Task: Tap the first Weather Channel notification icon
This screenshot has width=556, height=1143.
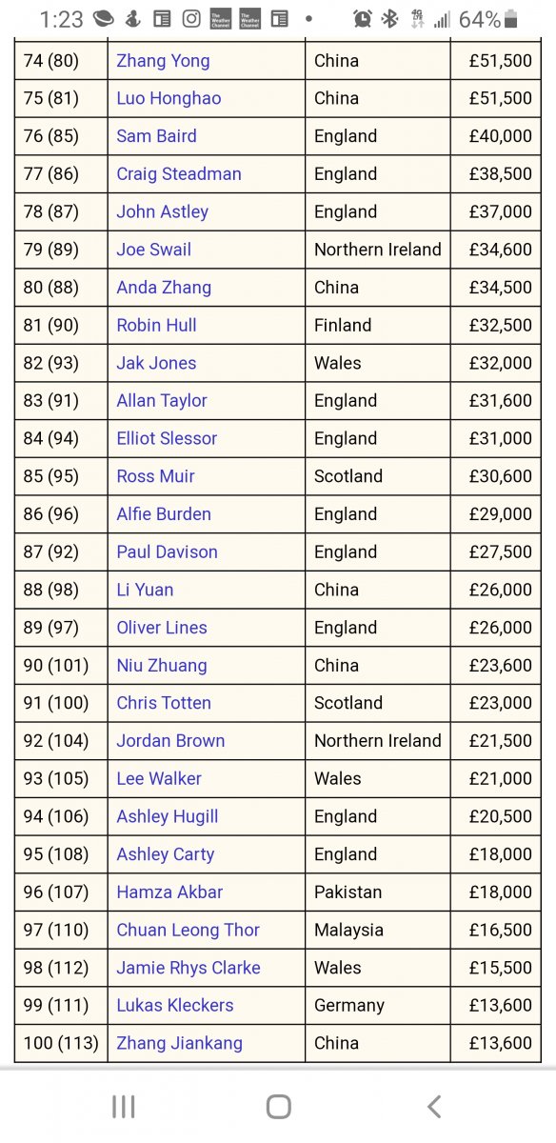Action: pyautogui.click(x=220, y=19)
